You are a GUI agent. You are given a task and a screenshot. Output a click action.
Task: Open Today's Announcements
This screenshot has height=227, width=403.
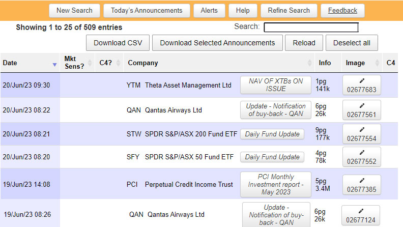[x=147, y=10]
